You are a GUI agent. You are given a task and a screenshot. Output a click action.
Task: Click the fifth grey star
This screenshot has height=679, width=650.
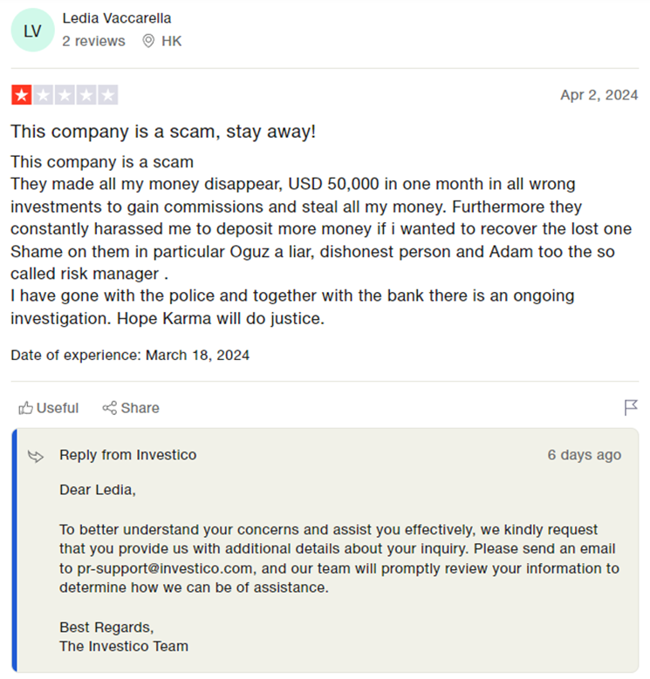[108, 95]
